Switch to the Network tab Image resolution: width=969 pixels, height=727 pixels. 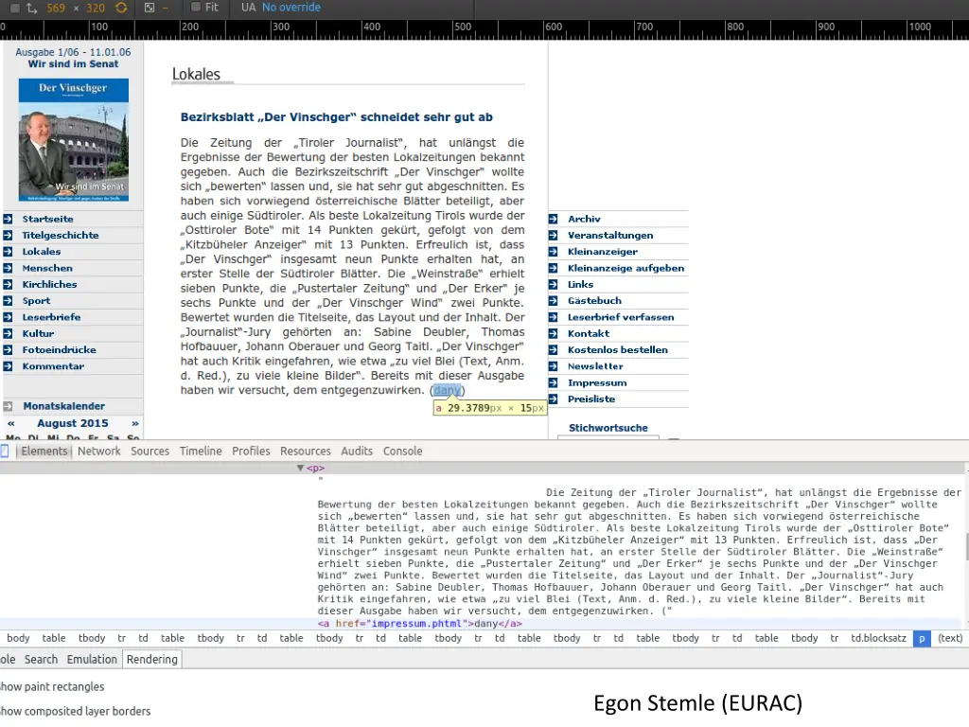(98, 452)
